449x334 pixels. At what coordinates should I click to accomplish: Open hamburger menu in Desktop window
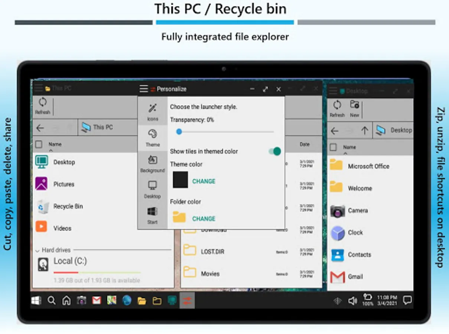pyautogui.click(x=333, y=91)
